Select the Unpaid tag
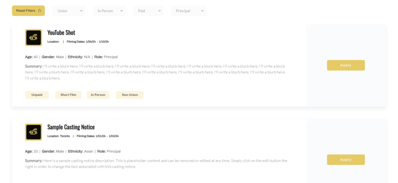This screenshot has height=183, width=398. tap(37, 95)
